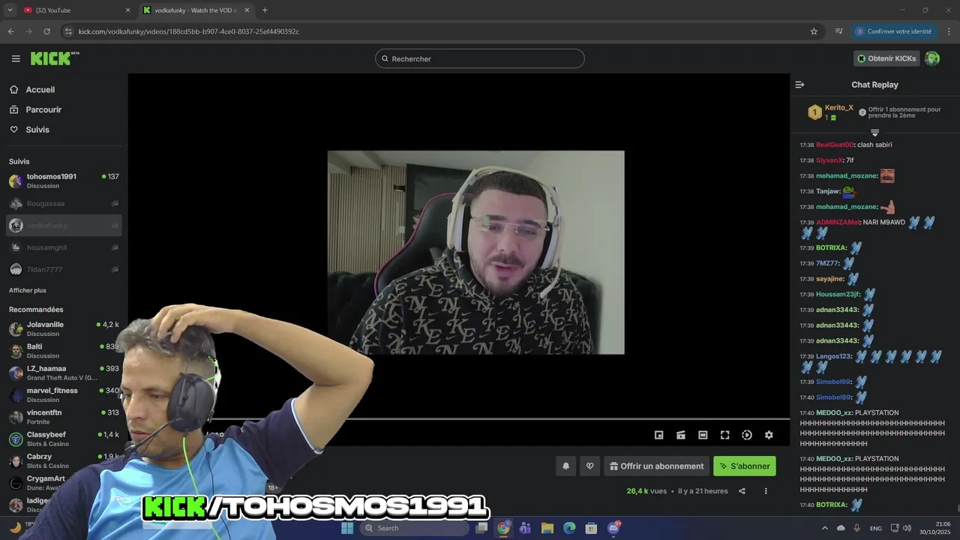This screenshot has width=960, height=540.
Task: Go back in browser history
Action: tap(10, 31)
